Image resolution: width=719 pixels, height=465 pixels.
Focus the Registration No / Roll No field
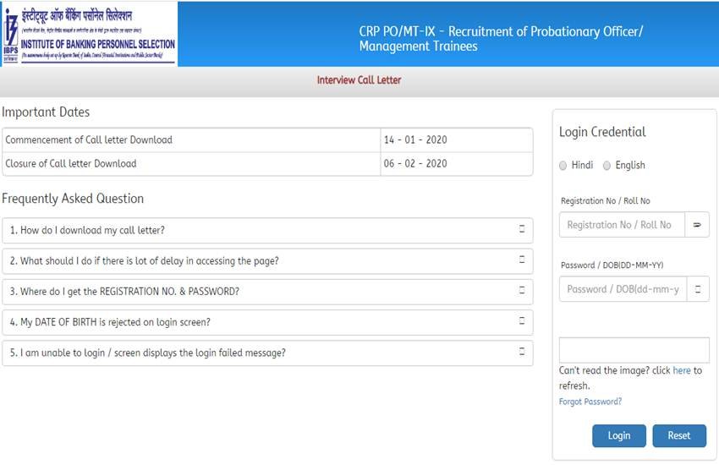(622, 225)
